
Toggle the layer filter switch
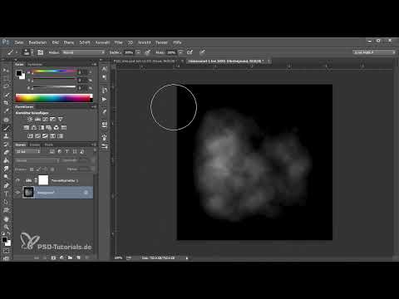tap(95, 151)
